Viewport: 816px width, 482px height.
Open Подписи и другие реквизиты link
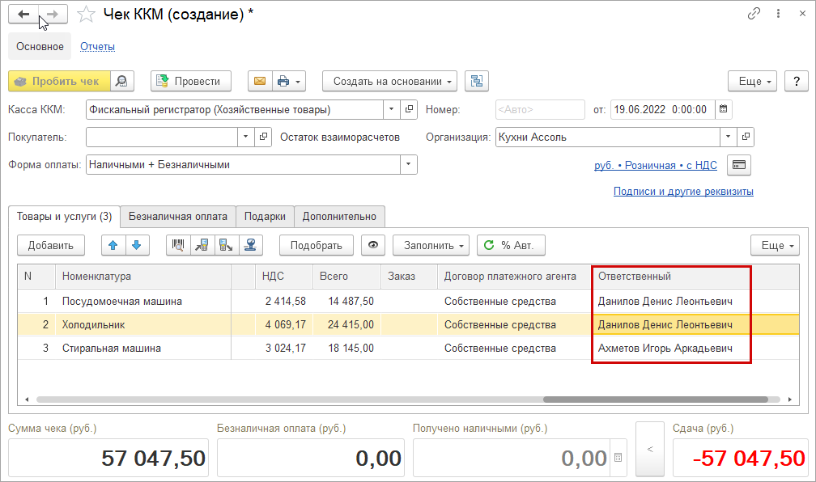[x=683, y=192]
